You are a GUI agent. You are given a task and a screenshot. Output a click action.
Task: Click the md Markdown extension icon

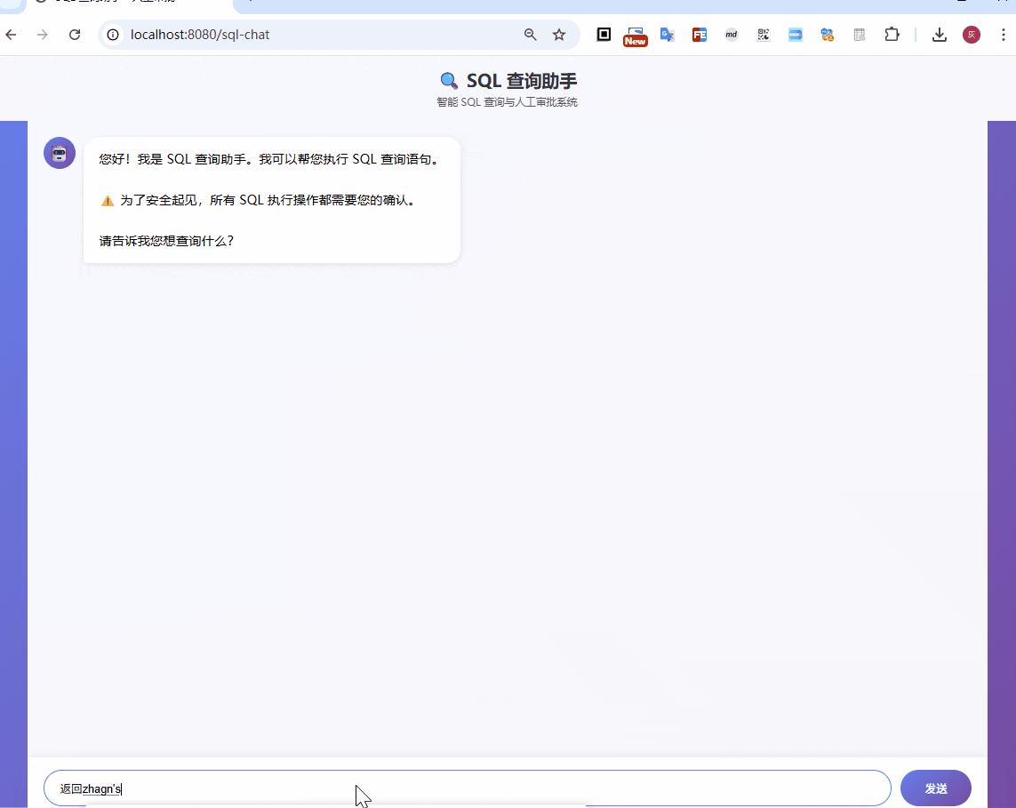[731, 35]
